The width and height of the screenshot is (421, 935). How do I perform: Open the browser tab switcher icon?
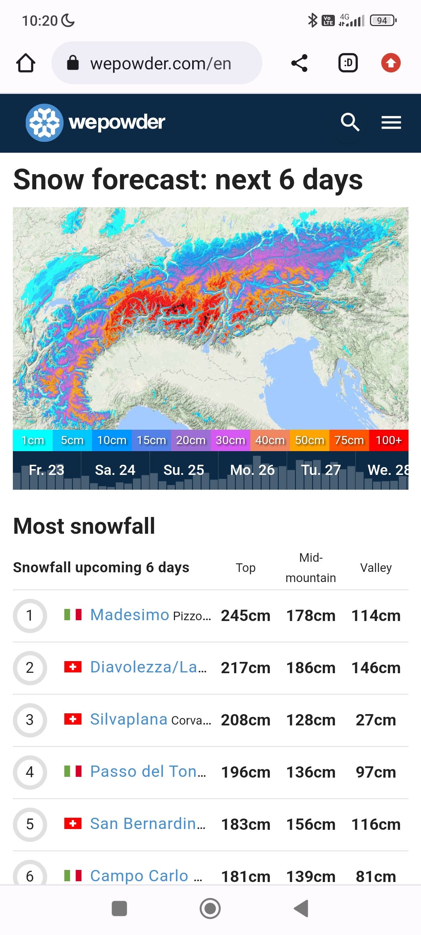tap(348, 63)
